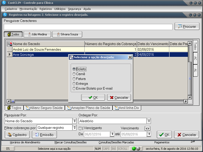The width and height of the screenshot is (203, 152).
Task: Click the bottom-right OK button of listing window
Action: click(x=164, y=135)
